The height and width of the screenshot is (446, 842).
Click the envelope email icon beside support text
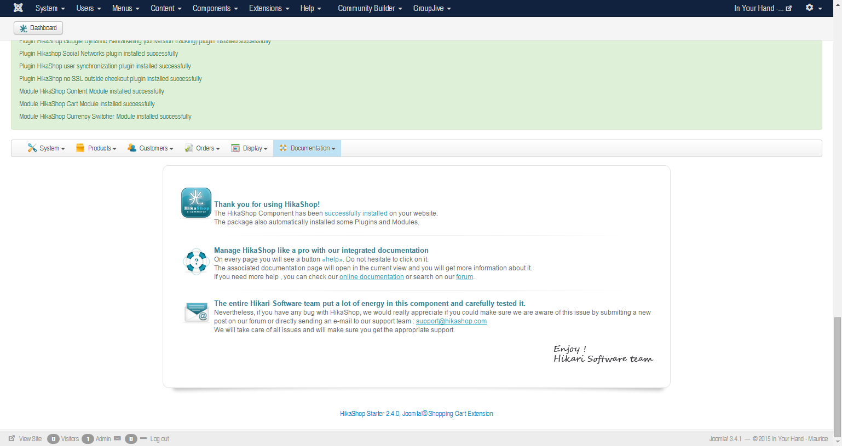(x=196, y=312)
